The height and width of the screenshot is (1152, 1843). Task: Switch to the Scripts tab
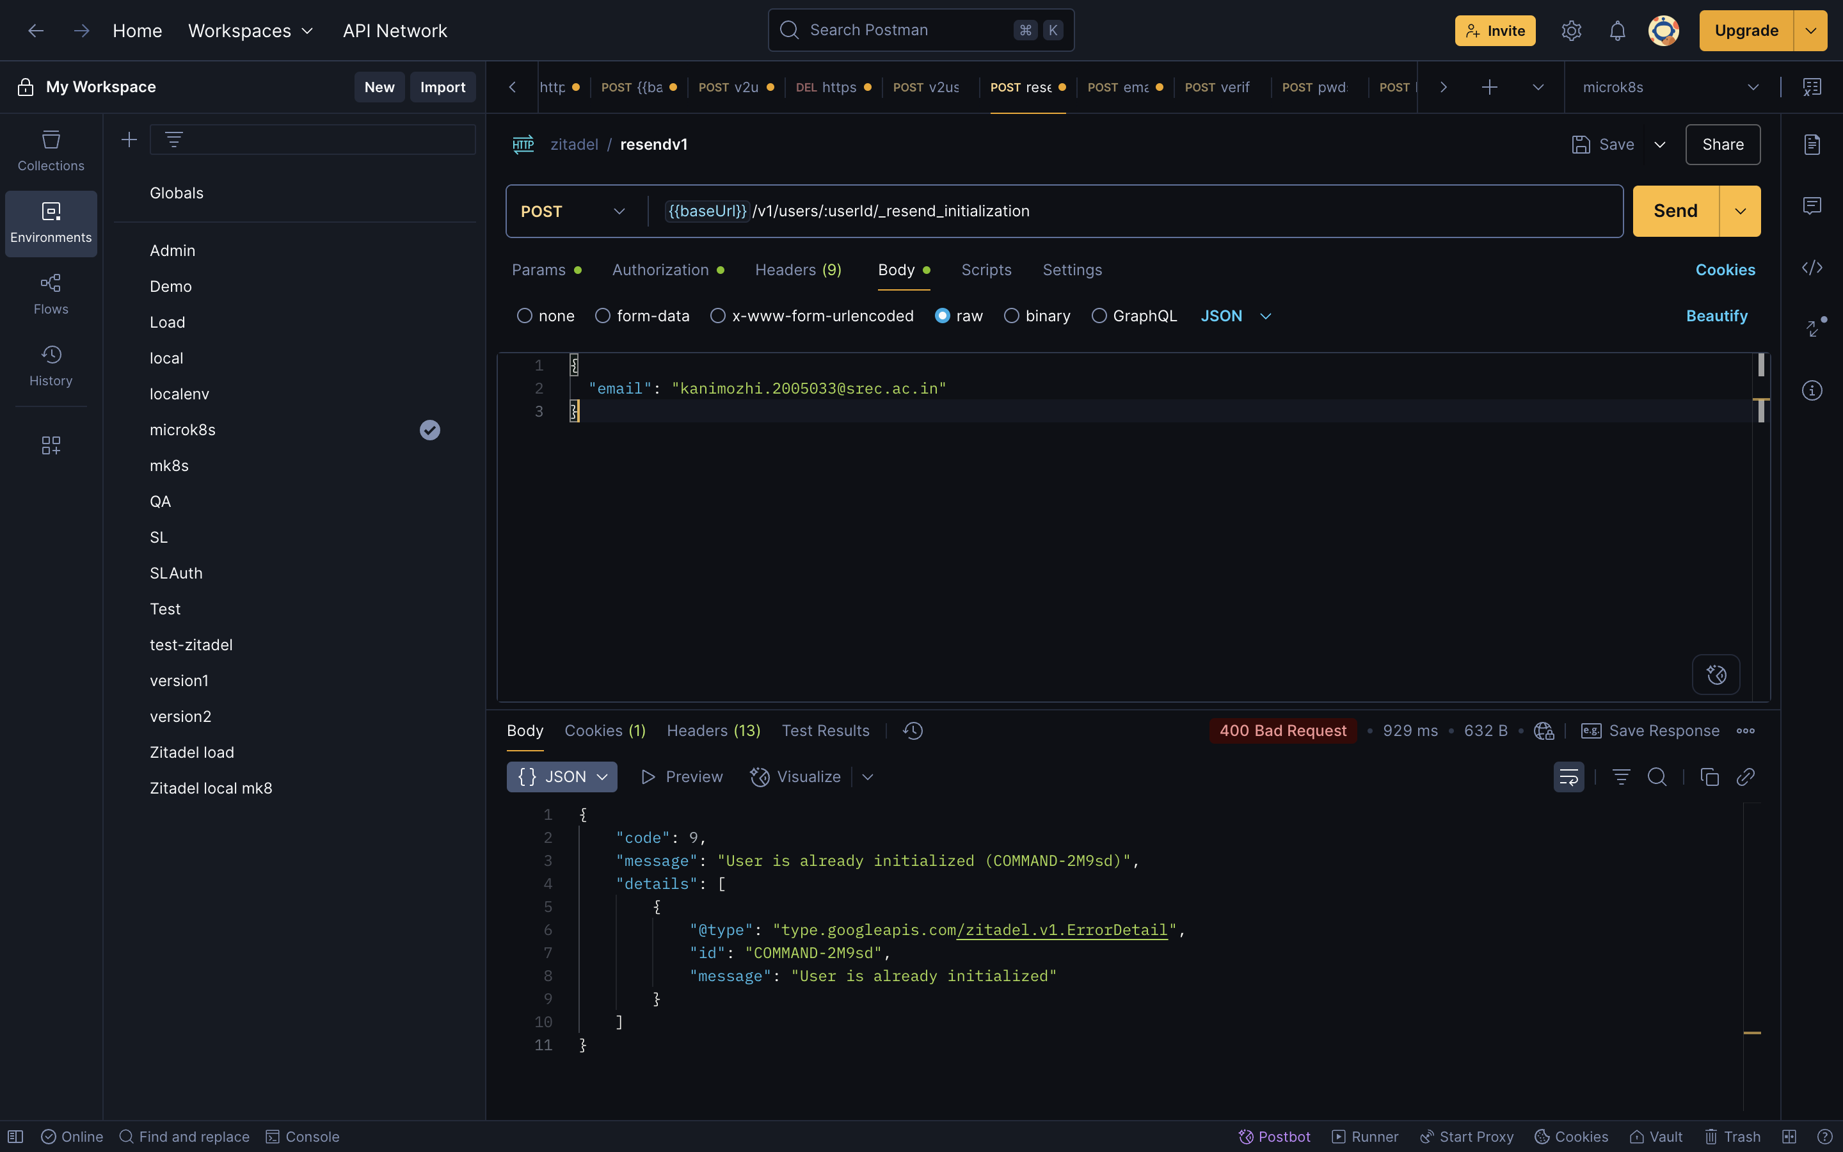pyautogui.click(x=986, y=269)
